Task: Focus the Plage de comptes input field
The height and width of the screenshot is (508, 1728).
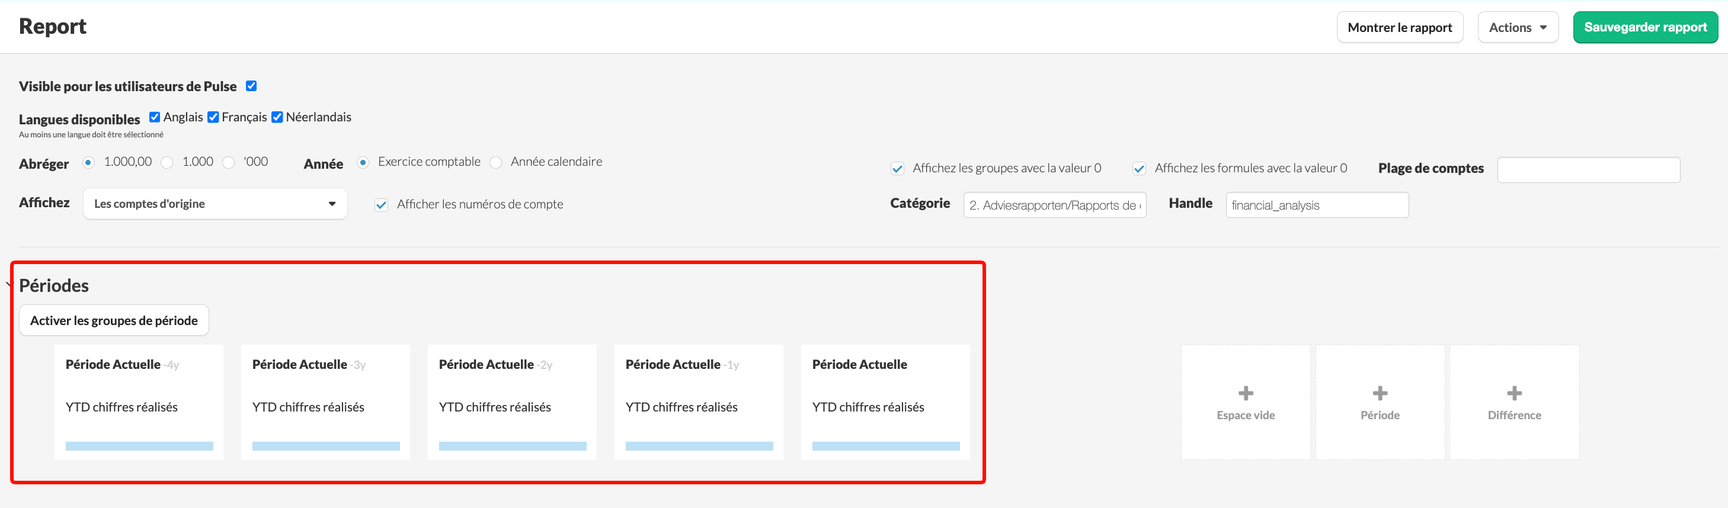Action: 1589,169
